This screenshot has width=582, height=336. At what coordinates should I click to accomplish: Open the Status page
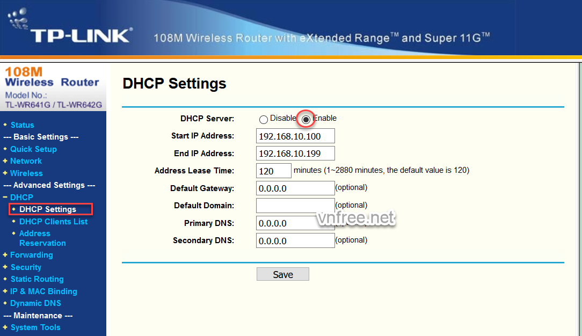(22, 125)
